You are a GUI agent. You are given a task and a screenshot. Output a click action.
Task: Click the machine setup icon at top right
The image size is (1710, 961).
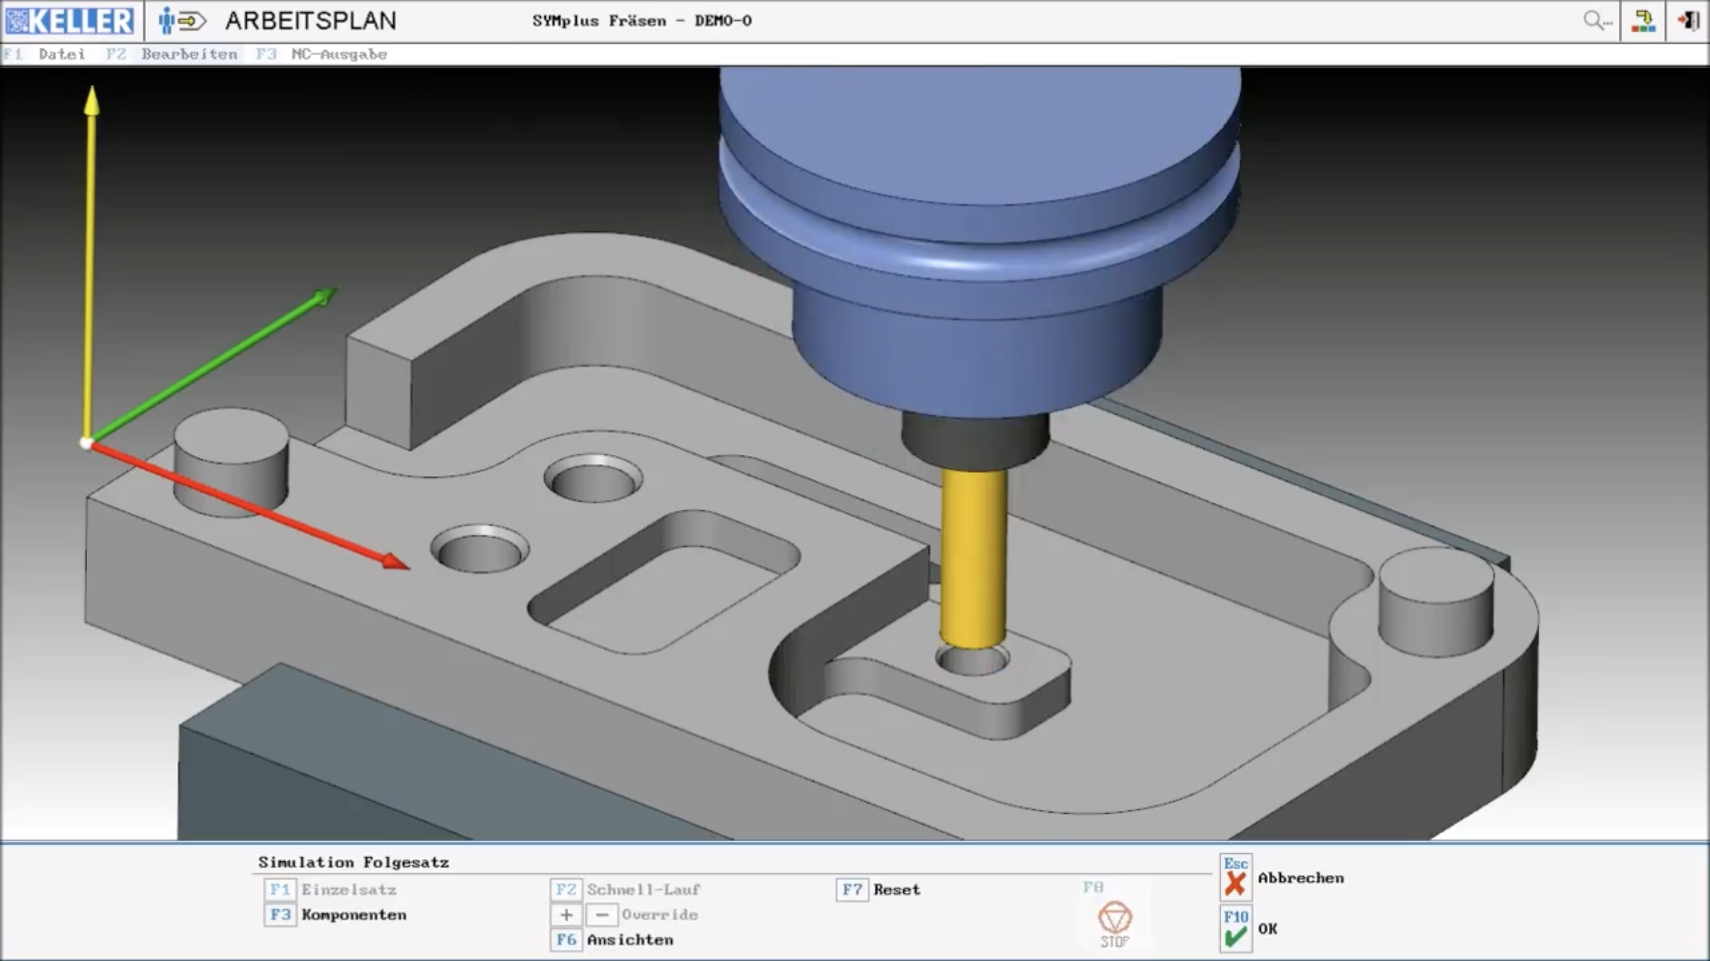[1643, 20]
